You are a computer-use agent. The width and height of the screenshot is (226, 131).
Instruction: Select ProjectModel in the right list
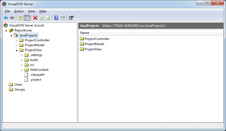pyautogui.click(x=94, y=44)
